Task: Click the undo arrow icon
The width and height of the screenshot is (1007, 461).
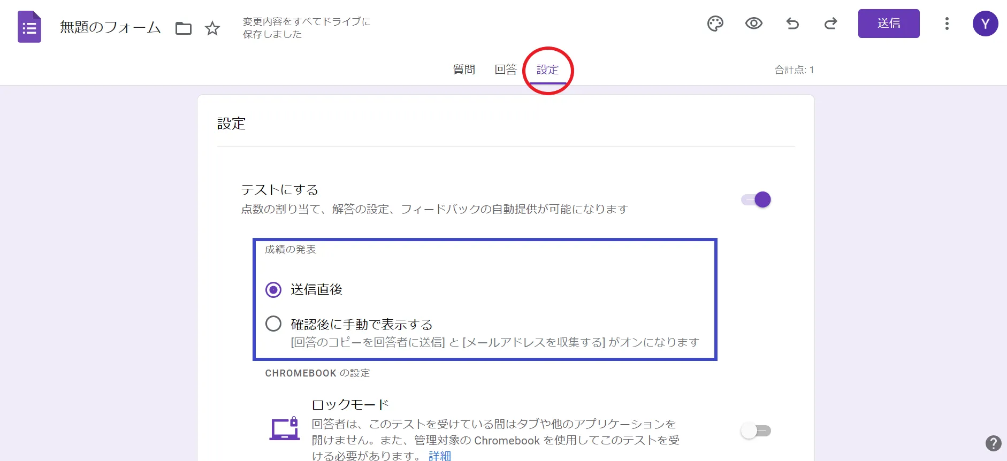Action: click(792, 24)
